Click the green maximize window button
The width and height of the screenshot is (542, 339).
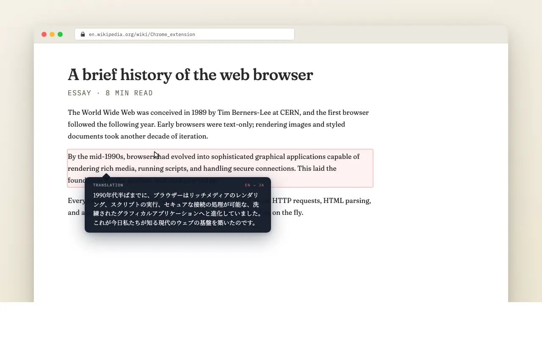(60, 34)
